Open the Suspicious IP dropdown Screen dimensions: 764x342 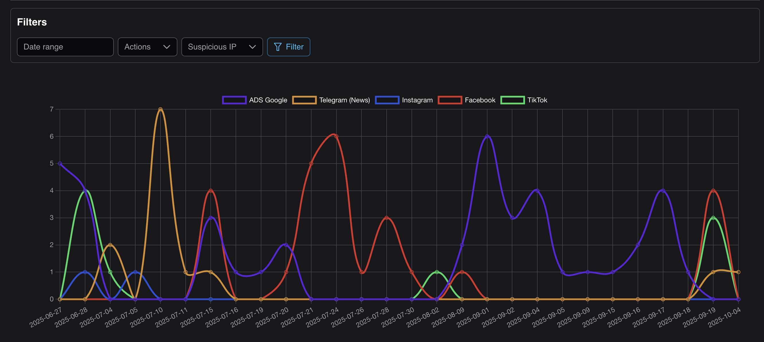[222, 47]
